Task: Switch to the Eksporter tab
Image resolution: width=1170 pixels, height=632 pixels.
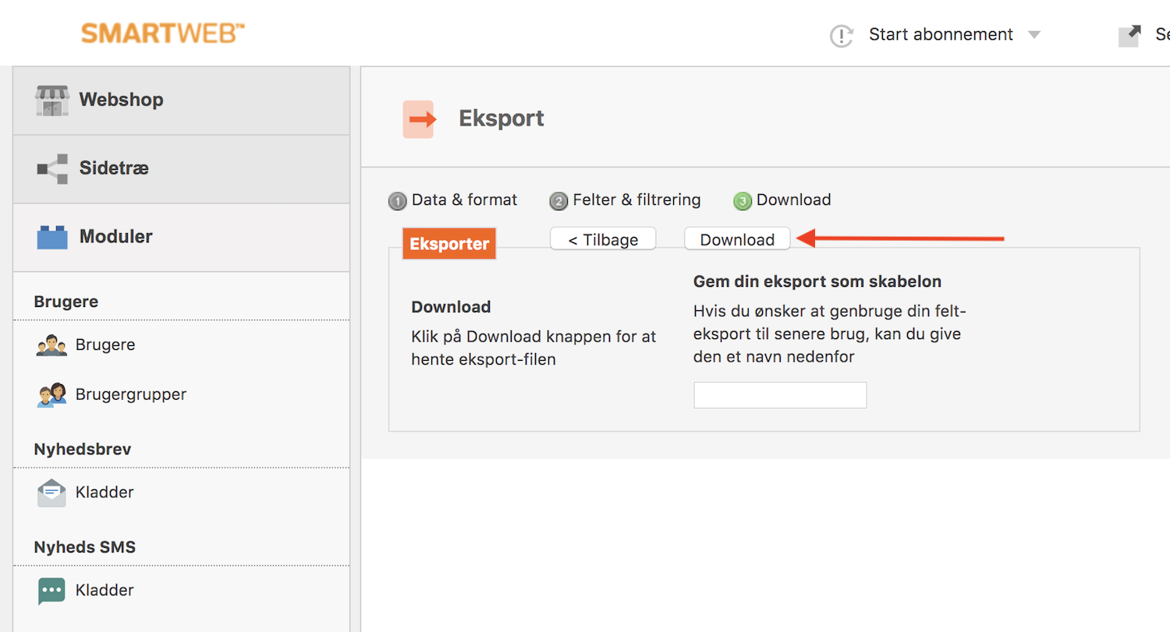Action: click(448, 243)
